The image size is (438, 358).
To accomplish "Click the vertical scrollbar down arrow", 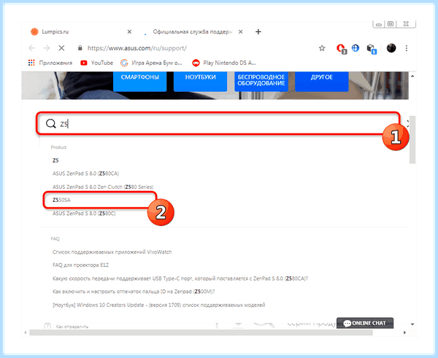I will tap(412, 324).
